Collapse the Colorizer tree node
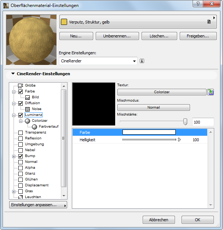Viewport: 223px width, 230px height. point(21,121)
